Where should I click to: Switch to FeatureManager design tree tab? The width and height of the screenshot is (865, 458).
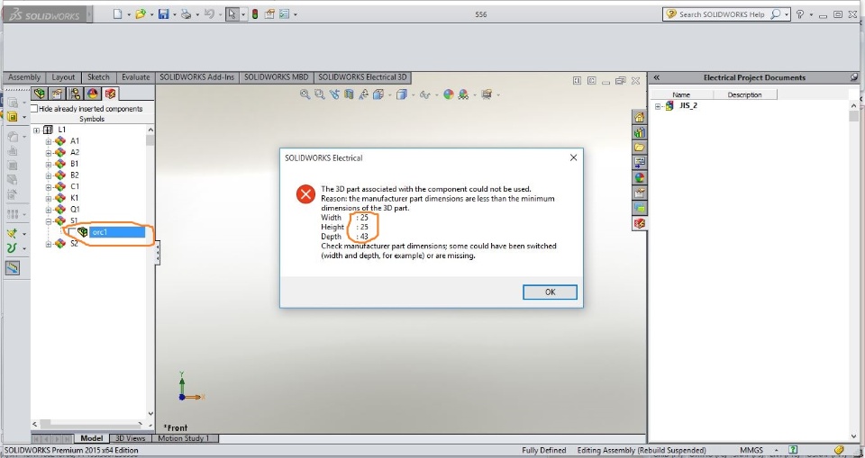click(x=39, y=94)
